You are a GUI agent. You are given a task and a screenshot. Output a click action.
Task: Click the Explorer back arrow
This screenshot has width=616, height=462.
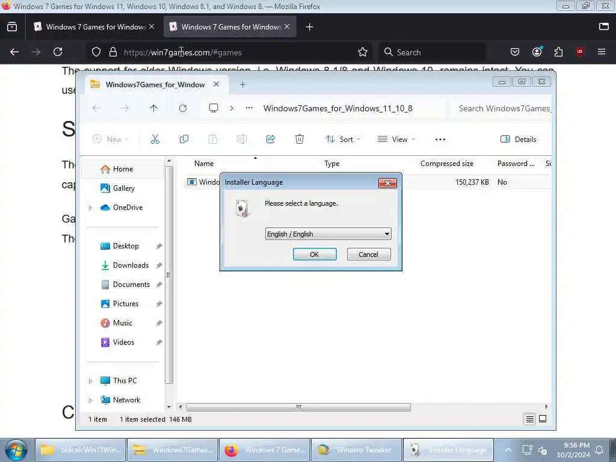(x=96, y=108)
